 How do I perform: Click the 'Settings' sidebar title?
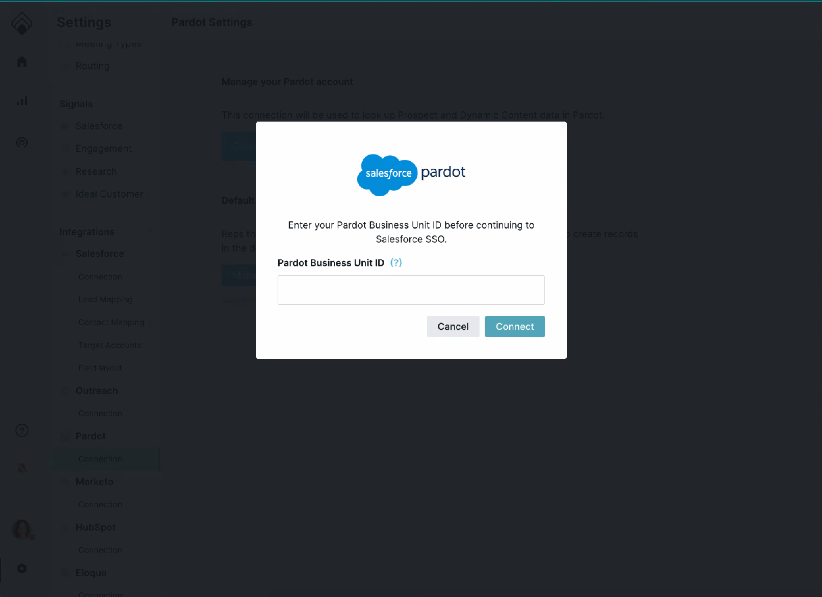84,23
